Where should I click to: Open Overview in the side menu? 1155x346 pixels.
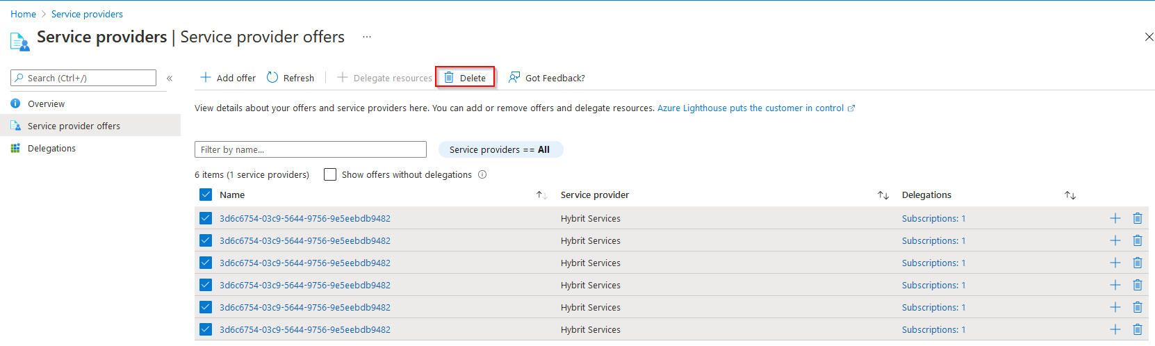click(x=46, y=104)
